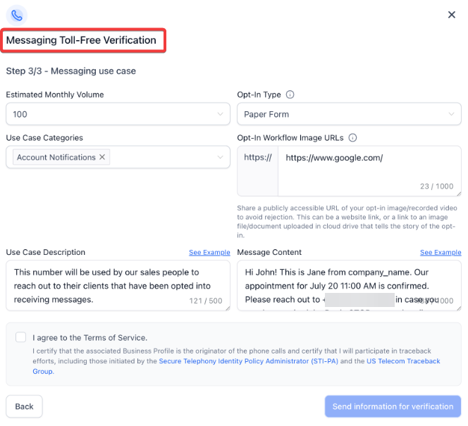The height and width of the screenshot is (426, 468).
Task: Expand the Use Case Categories dropdown arrow
Action: tap(220, 157)
